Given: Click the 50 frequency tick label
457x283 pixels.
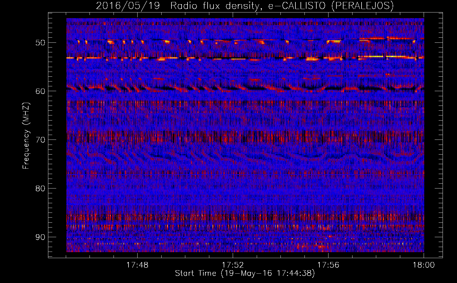Looking at the screenshot, I should click(40, 43).
